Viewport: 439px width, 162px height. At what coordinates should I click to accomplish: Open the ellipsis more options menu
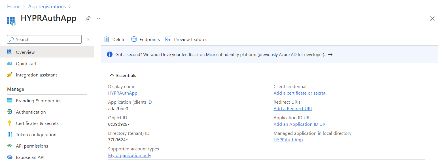(x=99, y=18)
